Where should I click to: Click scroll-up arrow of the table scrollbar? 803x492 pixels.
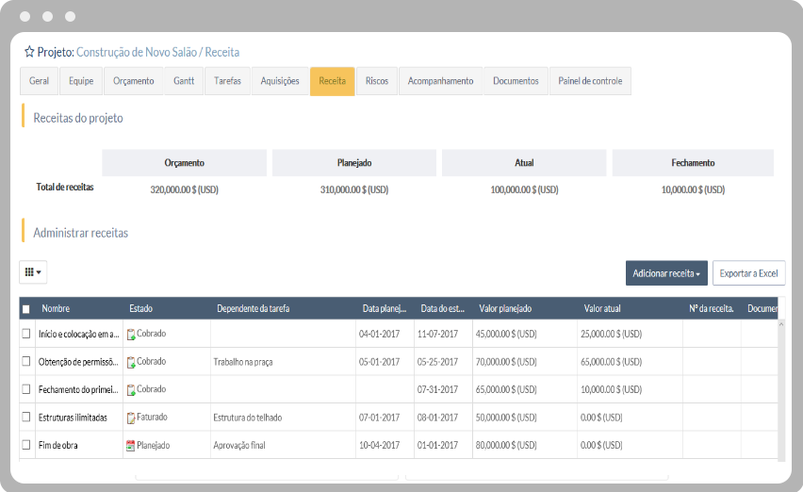[781, 325]
